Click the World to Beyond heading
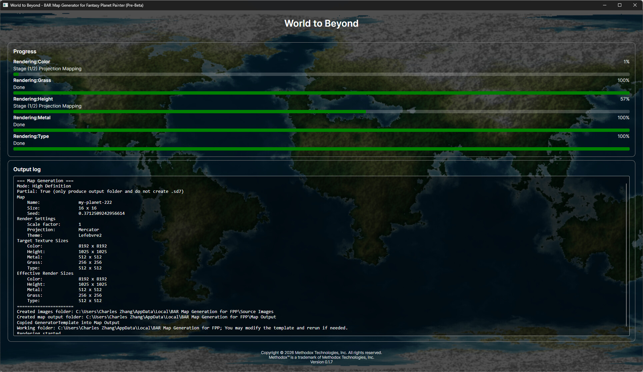 321,23
